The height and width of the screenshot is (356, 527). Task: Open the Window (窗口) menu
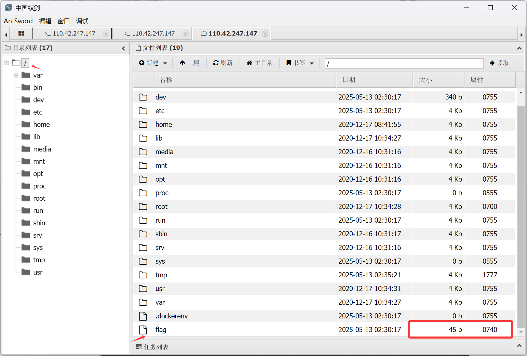(x=64, y=21)
